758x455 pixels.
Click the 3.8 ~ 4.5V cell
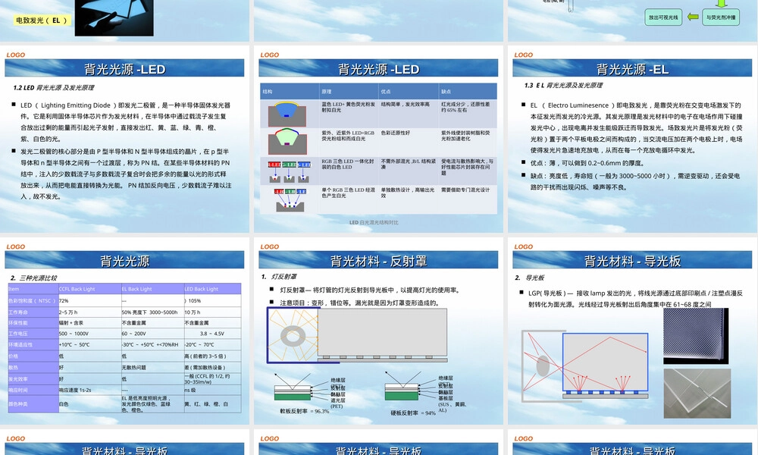(212, 333)
